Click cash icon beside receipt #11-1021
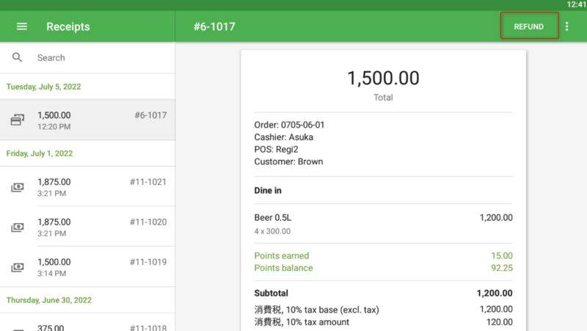This screenshot has width=587, height=331. [17, 187]
